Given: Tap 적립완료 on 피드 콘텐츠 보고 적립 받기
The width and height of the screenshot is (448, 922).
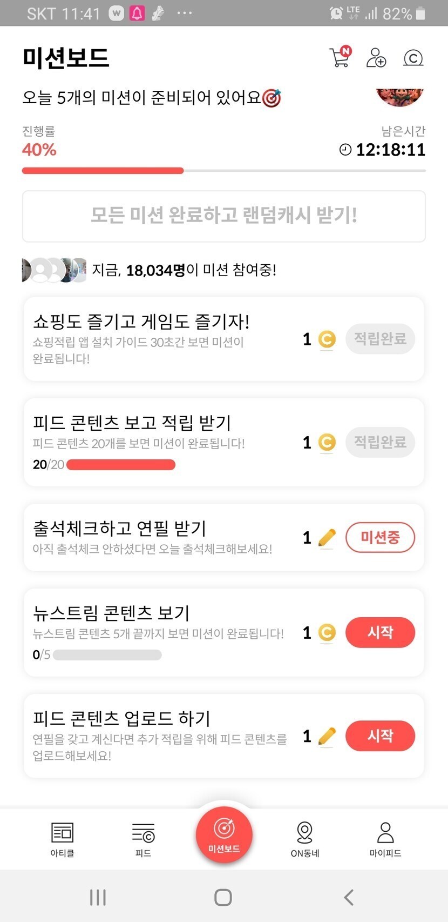Looking at the screenshot, I should click(x=380, y=442).
